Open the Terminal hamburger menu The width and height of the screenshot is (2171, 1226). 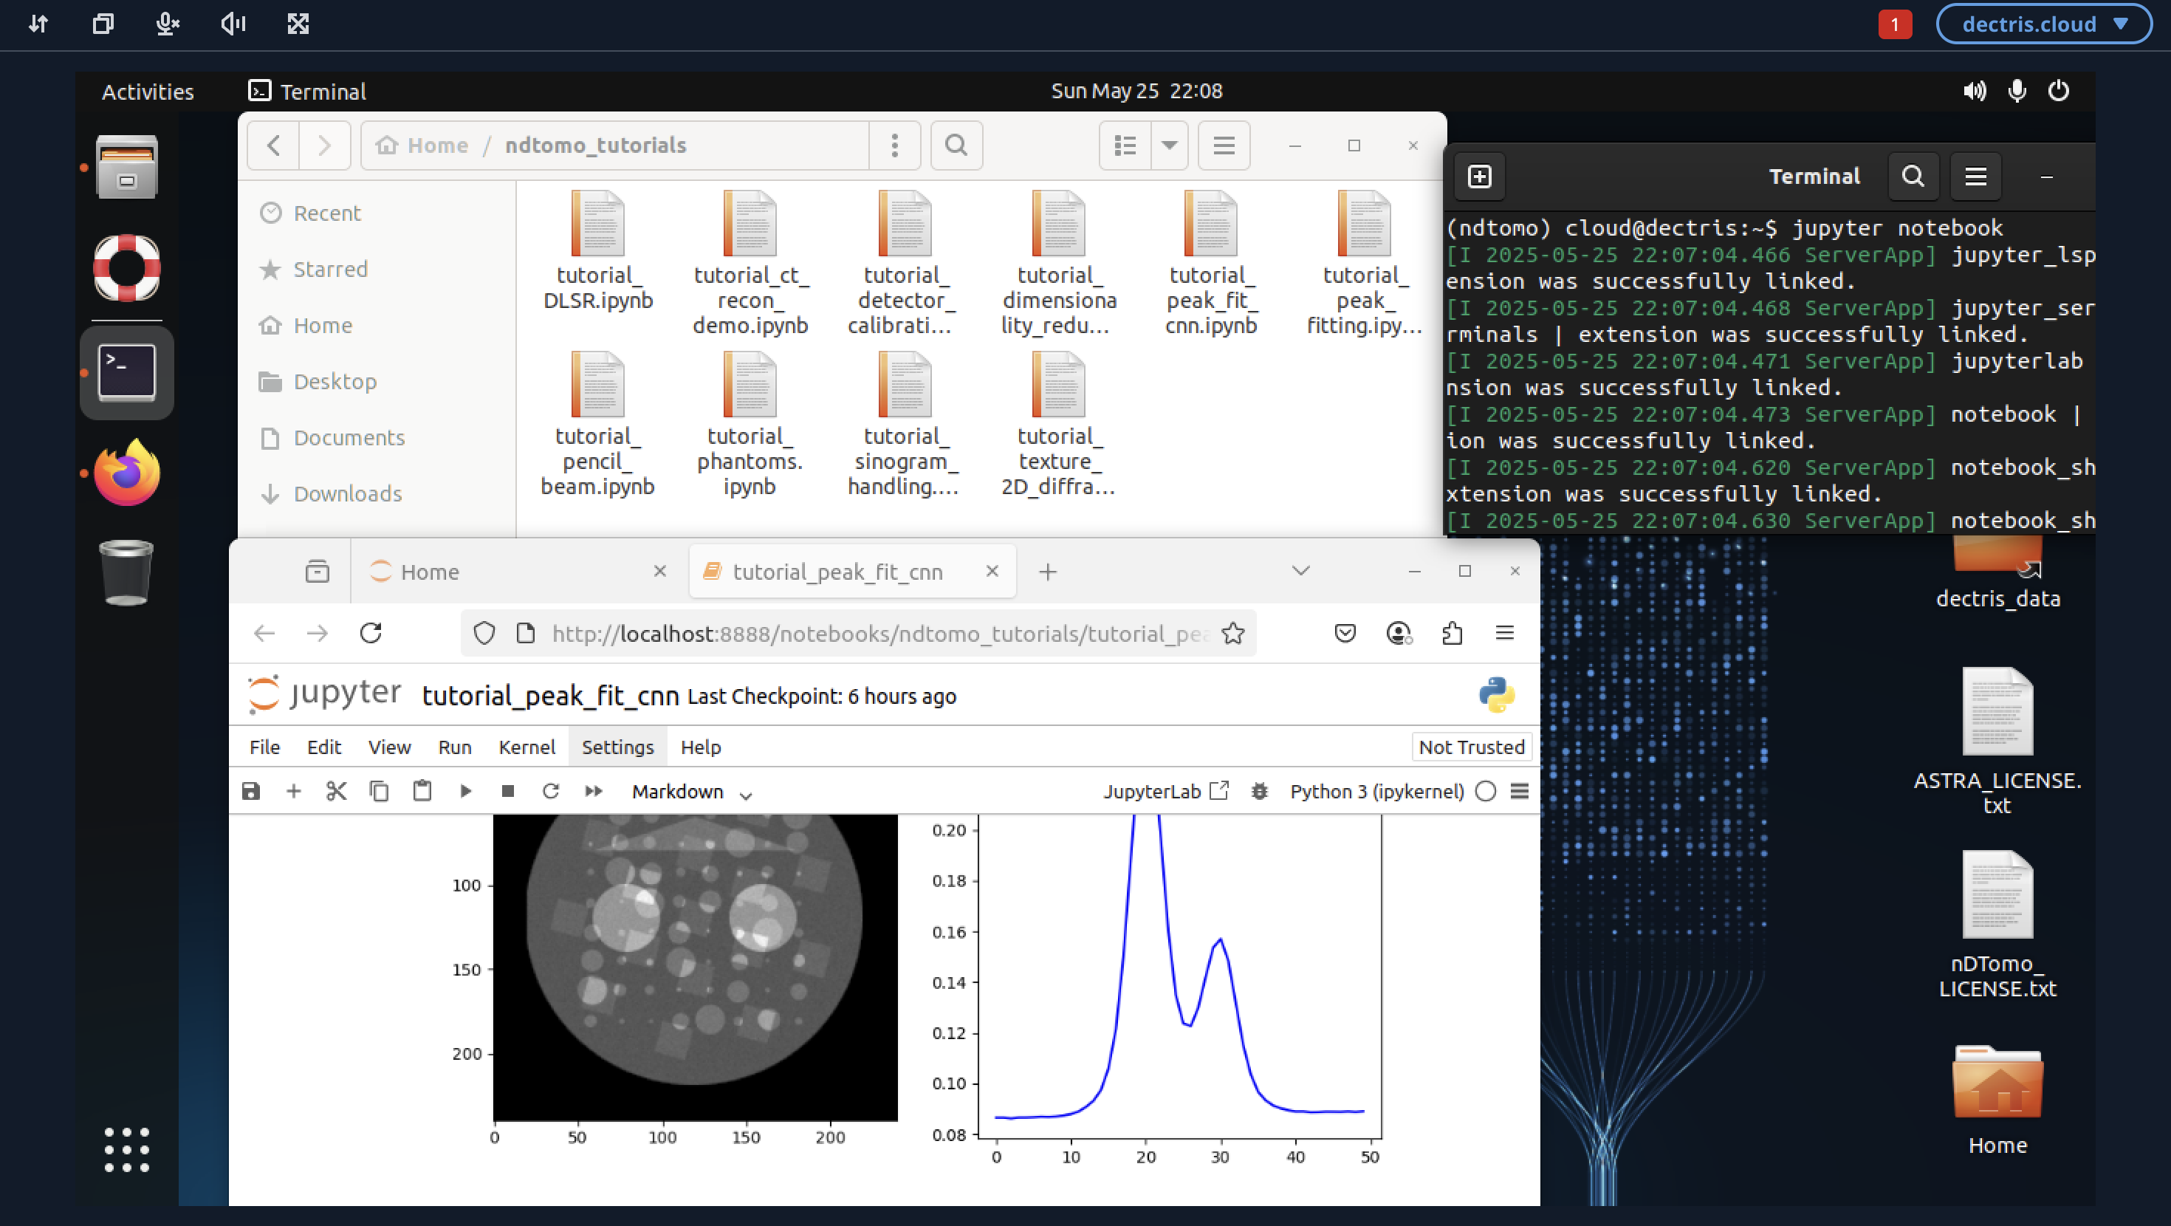pos(1975,177)
